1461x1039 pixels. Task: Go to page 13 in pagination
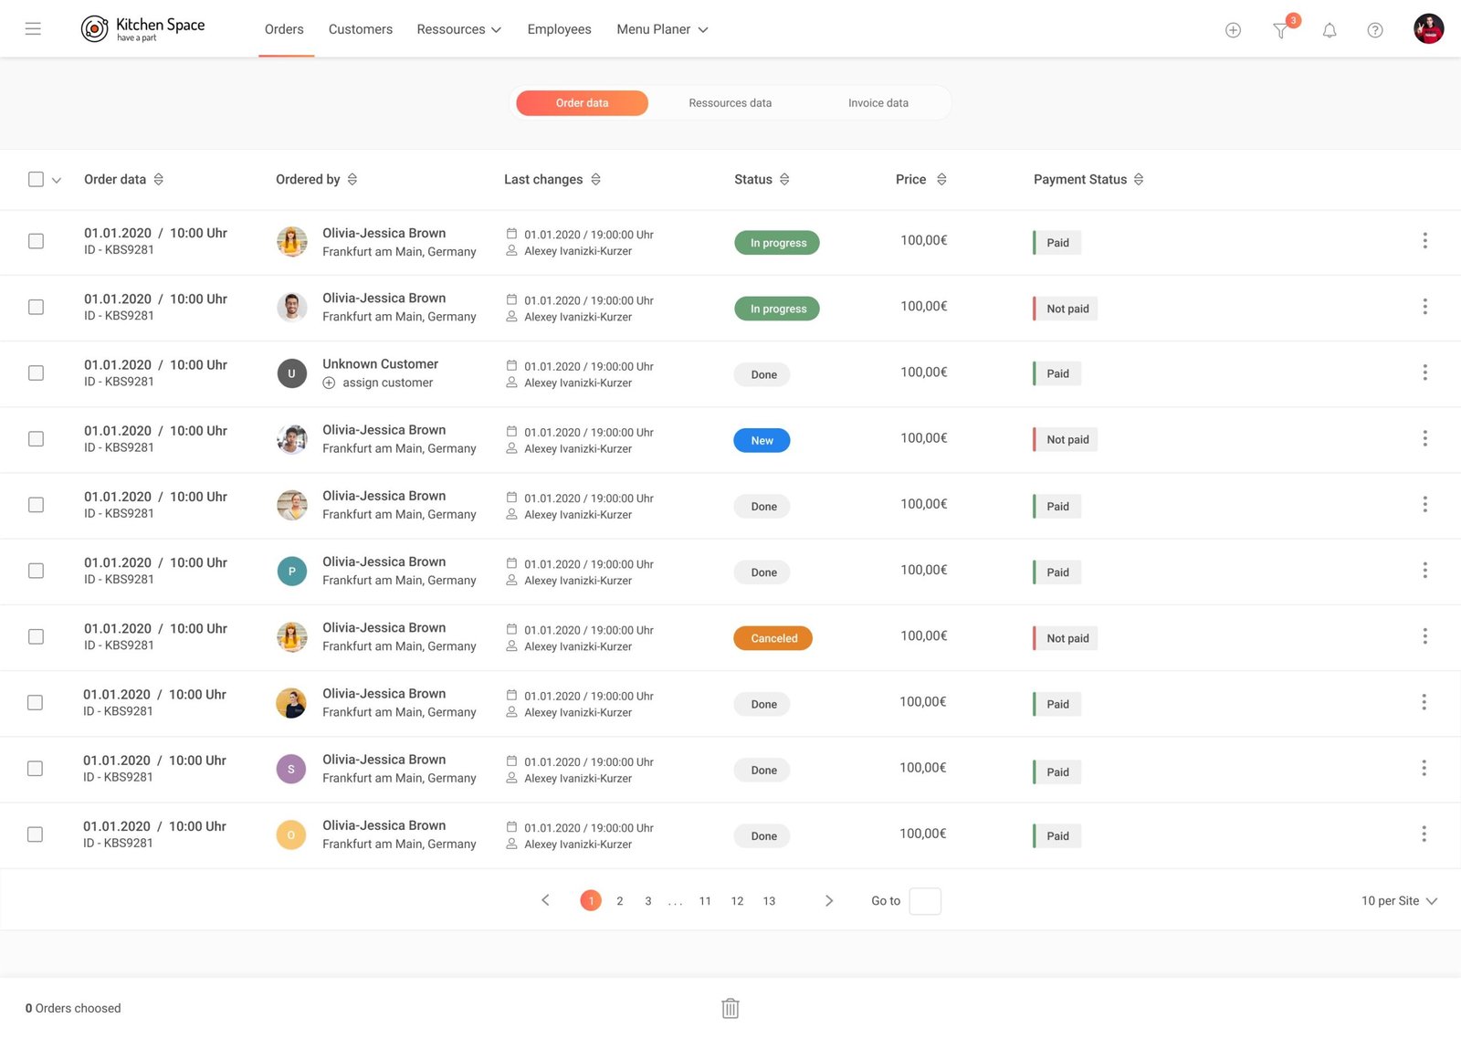tap(769, 901)
